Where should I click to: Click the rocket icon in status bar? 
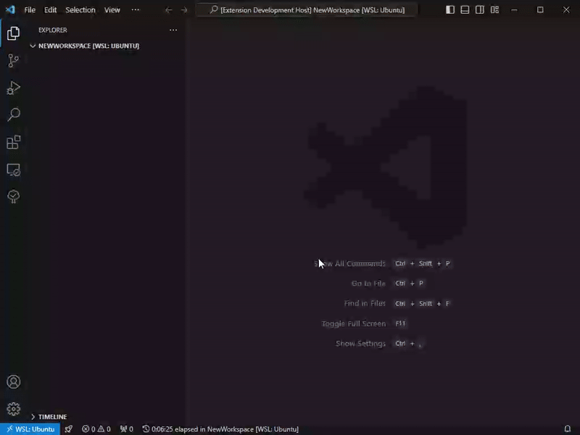point(69,429)
